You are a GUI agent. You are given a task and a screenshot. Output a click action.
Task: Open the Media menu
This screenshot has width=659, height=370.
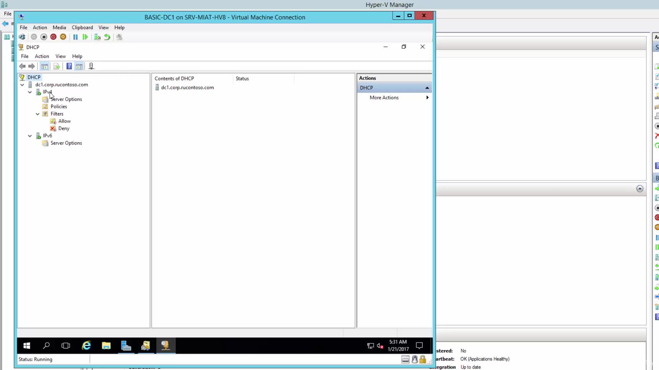coord(59,27)
